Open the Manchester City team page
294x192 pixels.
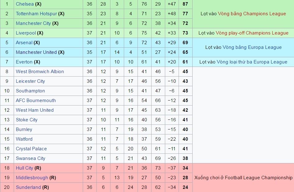point(33,23)
